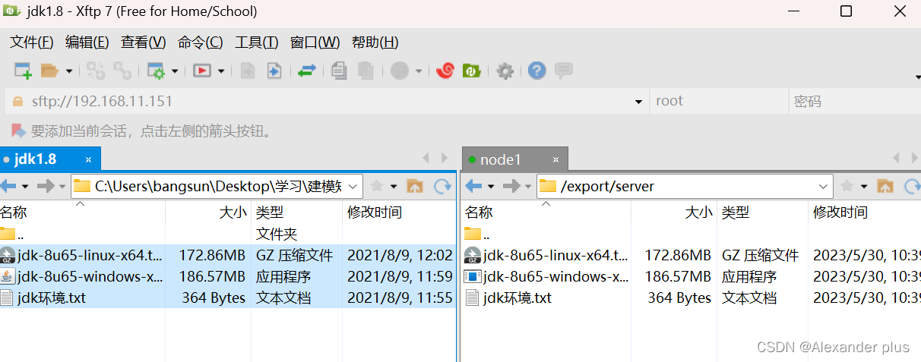Switch to the node1 remote tab

click(x=515, y=159)
